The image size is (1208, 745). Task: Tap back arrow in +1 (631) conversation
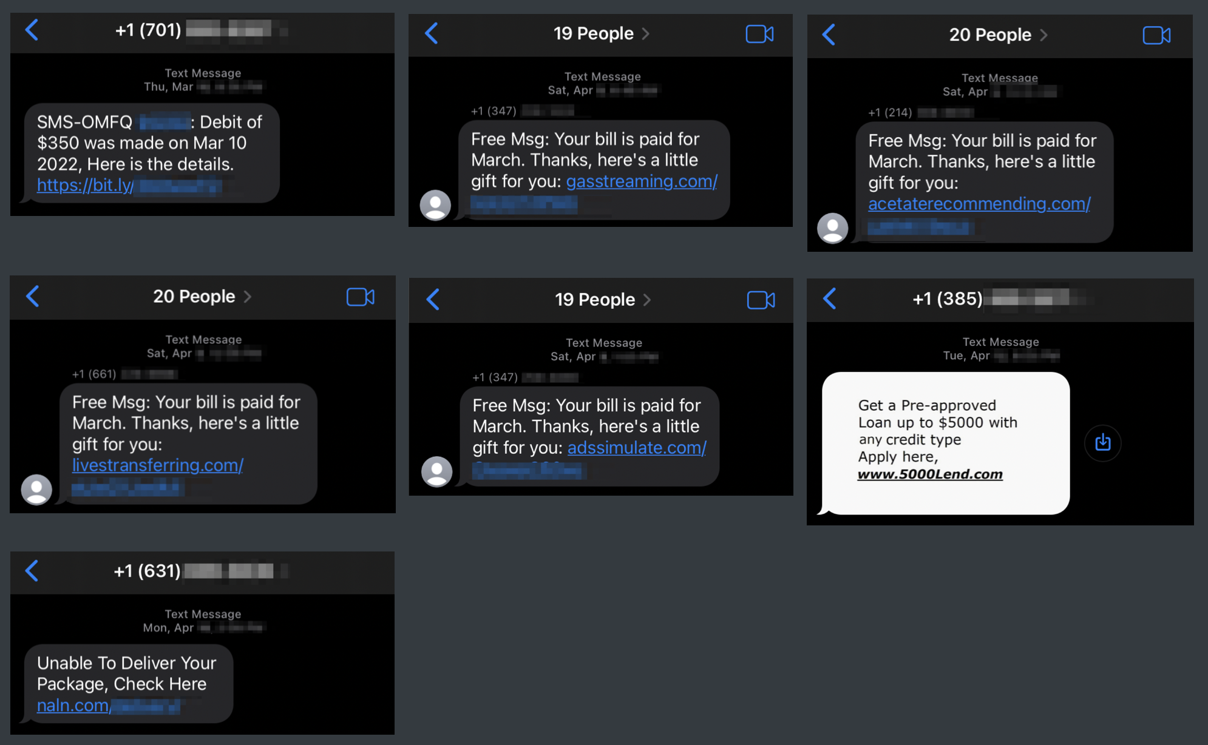[32, 570]
